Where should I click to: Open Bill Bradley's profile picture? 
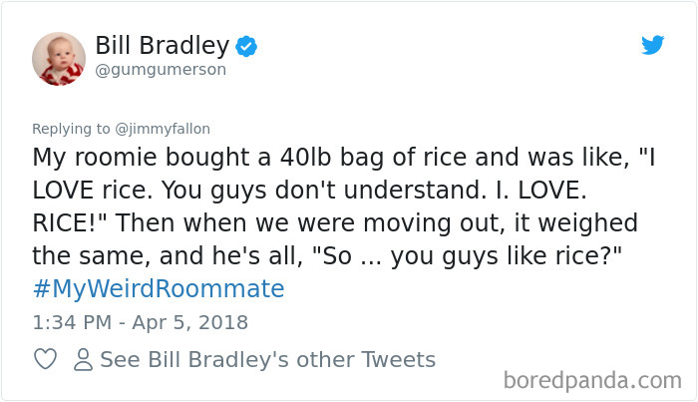pos(57,57)
